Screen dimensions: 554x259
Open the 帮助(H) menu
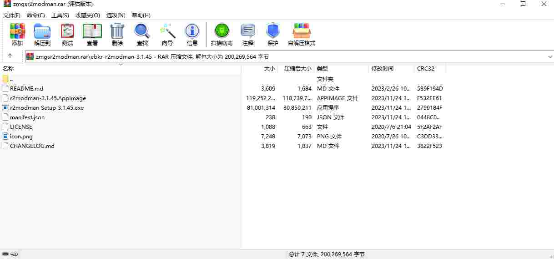141,15
